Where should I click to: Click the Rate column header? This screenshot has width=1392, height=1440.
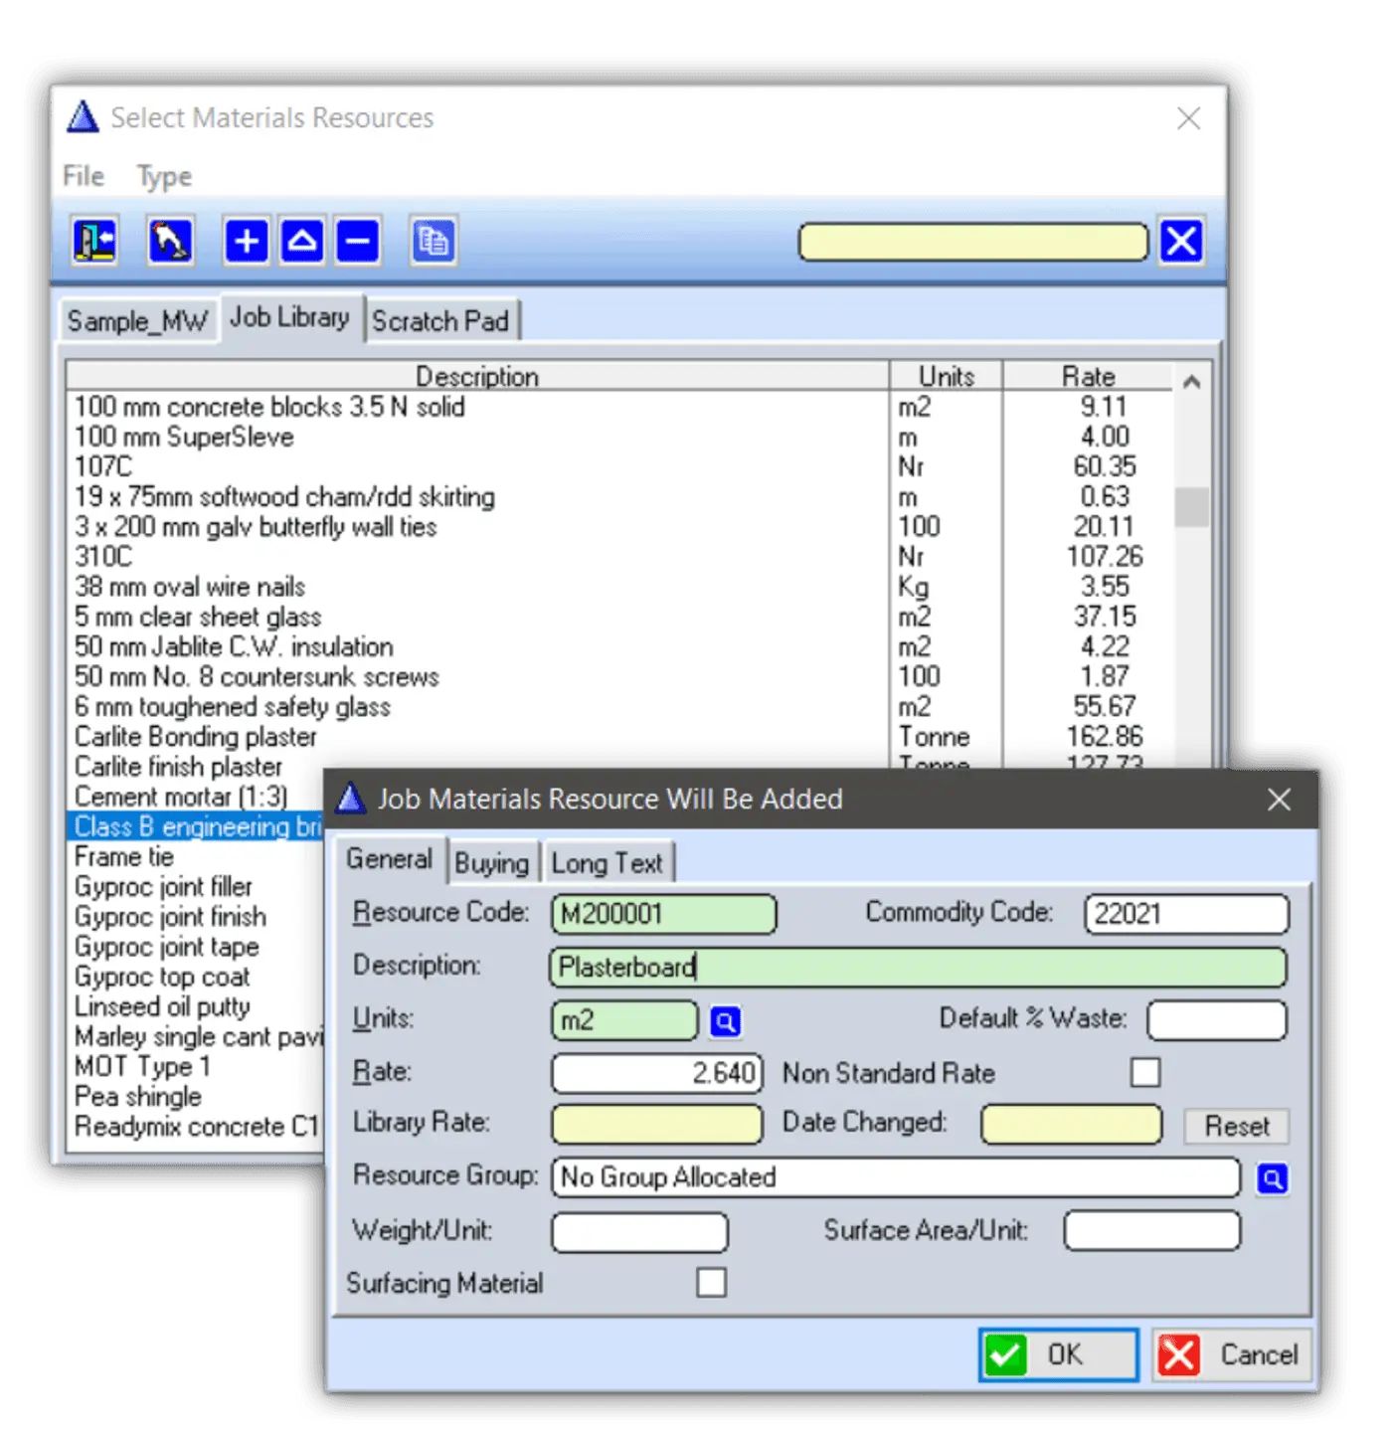tap(1088, 376)
